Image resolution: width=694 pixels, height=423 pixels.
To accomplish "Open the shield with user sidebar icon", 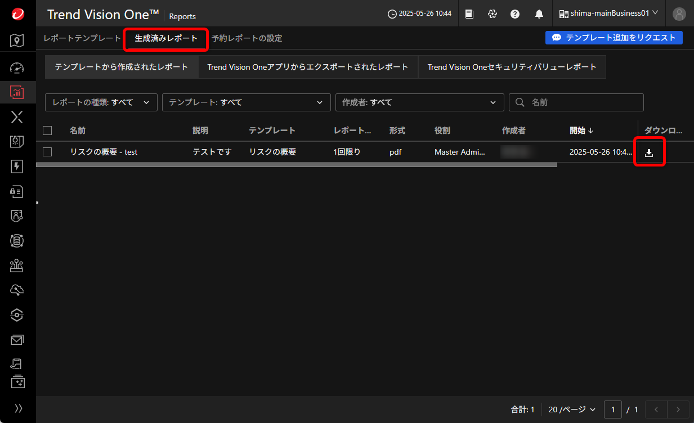I will 17,216.
